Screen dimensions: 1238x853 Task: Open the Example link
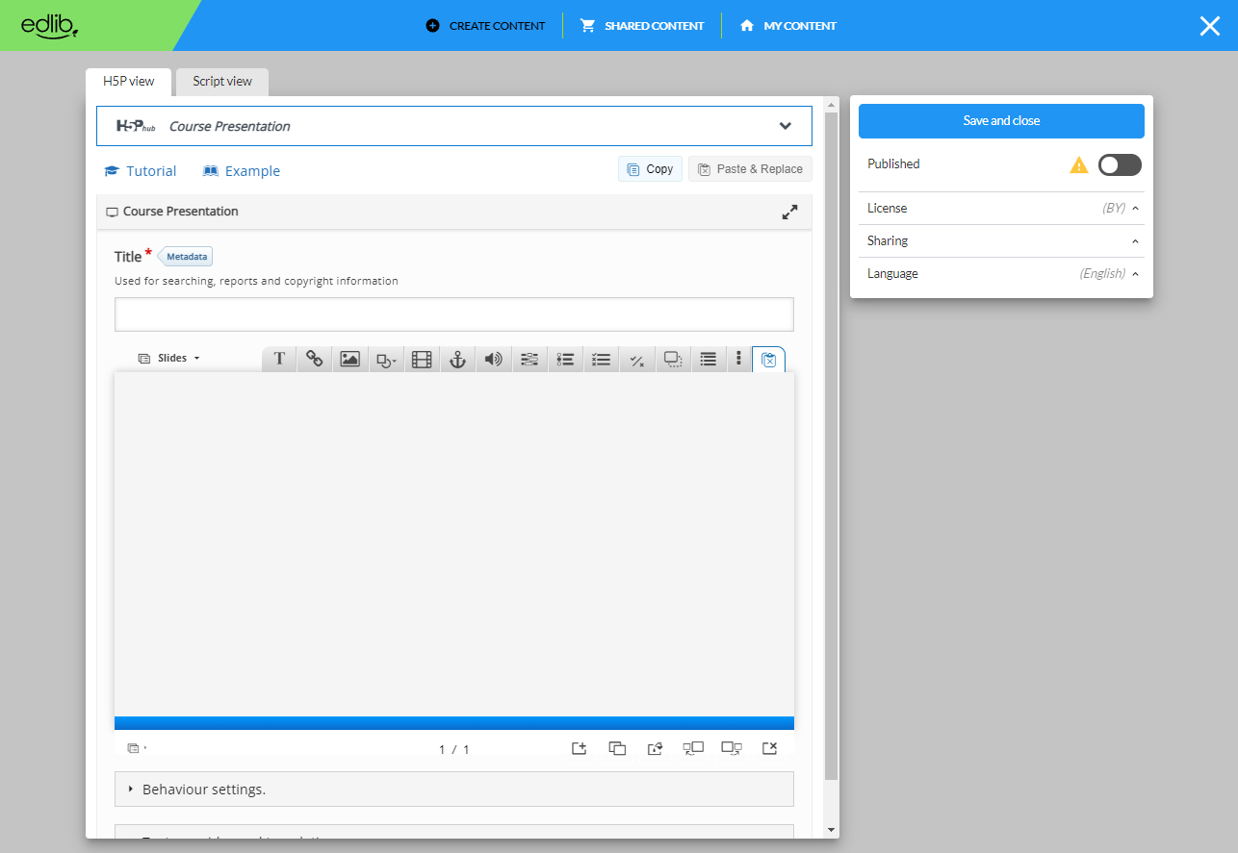point(242,171)
